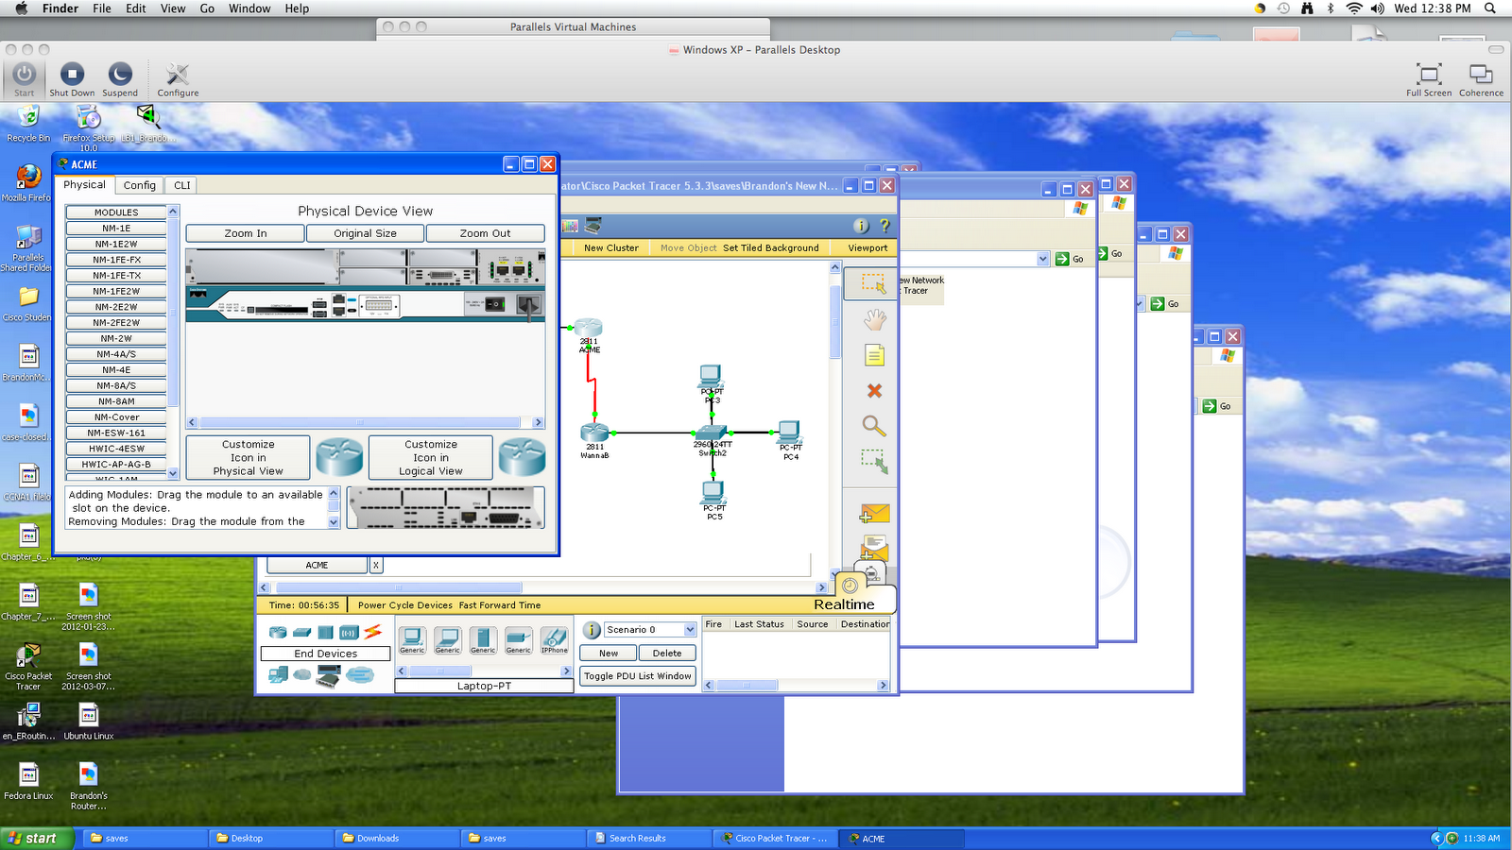Open the macOS Window menu
Viewport: 1512px width, 850px height.
(x=249, y=8)
